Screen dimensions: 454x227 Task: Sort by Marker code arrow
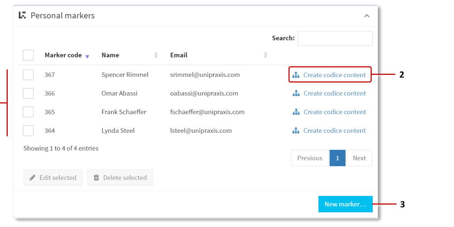tap(87, 56)
